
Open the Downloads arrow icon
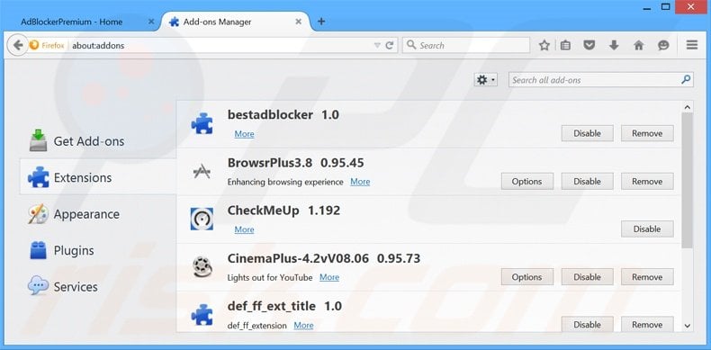pos(614,45)
